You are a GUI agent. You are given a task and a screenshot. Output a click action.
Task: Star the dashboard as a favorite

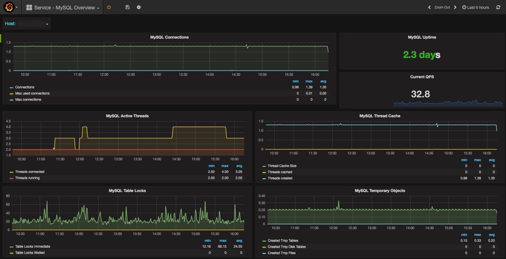coord(109,7)
